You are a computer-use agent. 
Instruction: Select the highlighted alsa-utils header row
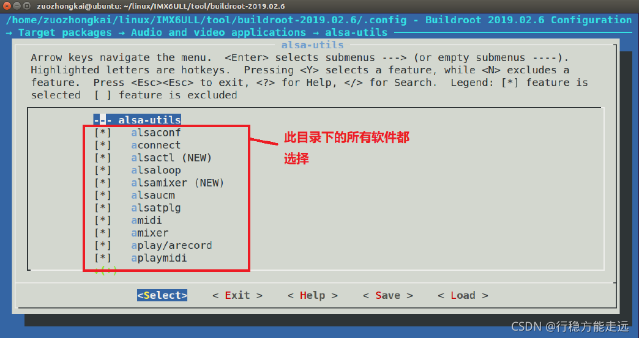[x=137, y=120]
